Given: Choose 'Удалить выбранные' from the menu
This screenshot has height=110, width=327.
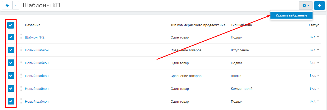Looking at the screenshot, I should pos(291,15).
